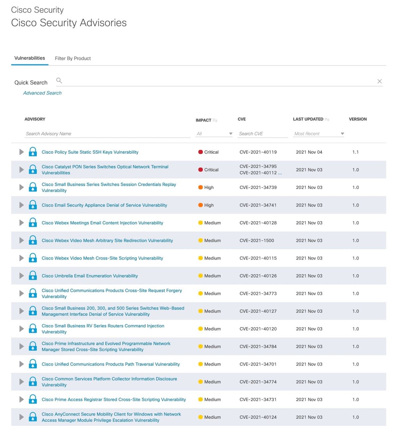Open Cisco Policy Suite Static SSH Keys Vulnerability link
The image size is (399, 428).
pyautogui.click(x=90, y=152)
